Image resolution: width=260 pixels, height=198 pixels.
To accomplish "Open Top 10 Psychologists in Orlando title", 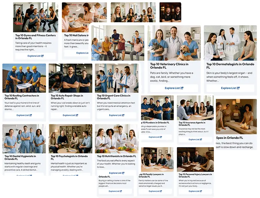I will 69,158.
